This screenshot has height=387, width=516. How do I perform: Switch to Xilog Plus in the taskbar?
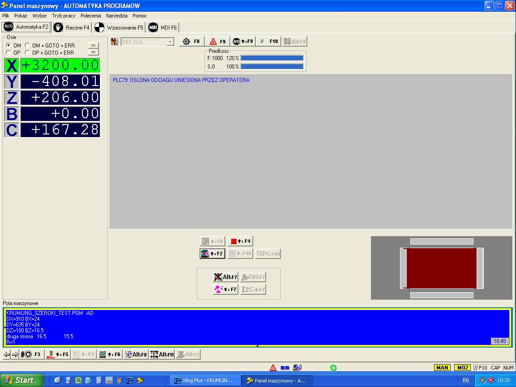[x=204, y=380]
